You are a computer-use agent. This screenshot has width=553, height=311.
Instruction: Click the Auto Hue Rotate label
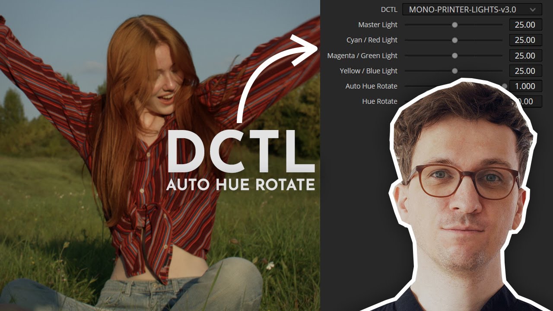click(x=371, y=86)
